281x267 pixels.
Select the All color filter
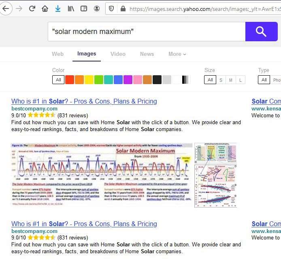click(58, 80)
